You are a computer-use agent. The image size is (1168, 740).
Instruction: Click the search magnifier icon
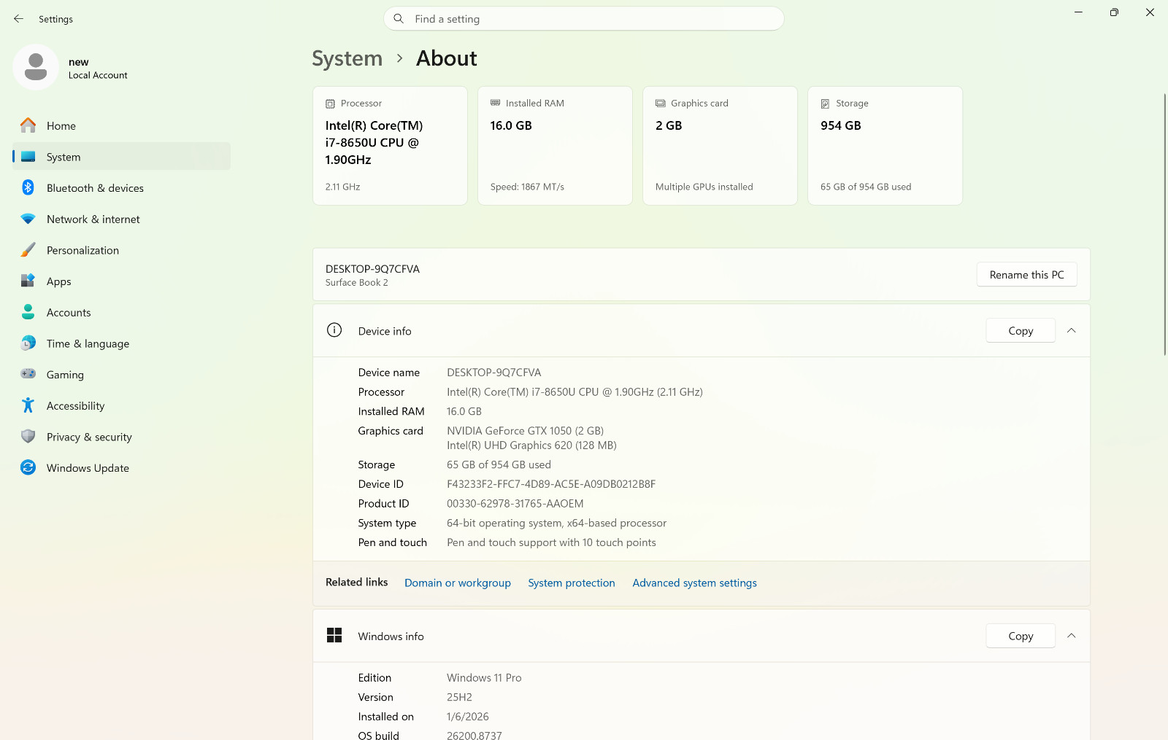coord(399,19)
